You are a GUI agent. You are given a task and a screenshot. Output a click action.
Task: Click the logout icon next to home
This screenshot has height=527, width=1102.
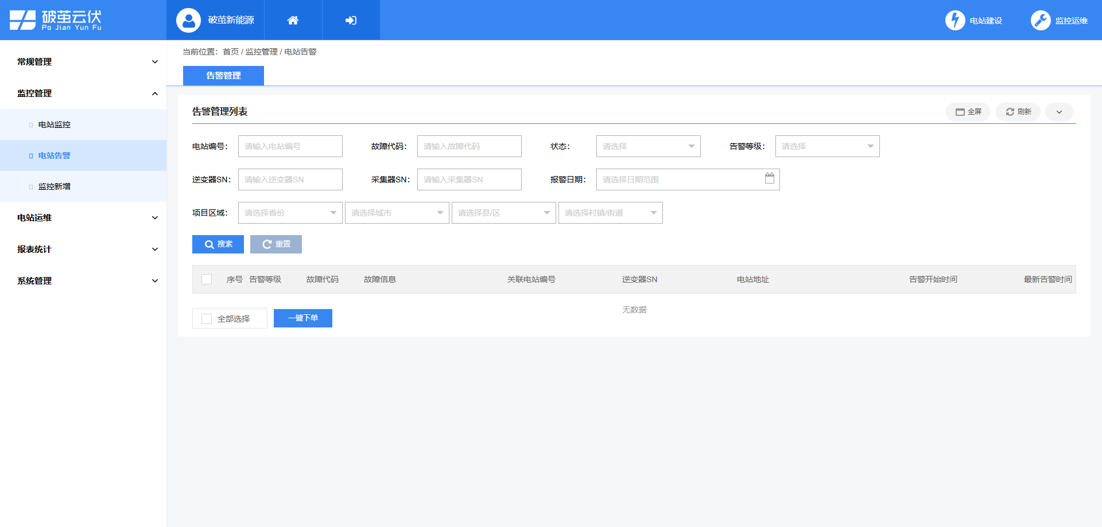point(351,20)
